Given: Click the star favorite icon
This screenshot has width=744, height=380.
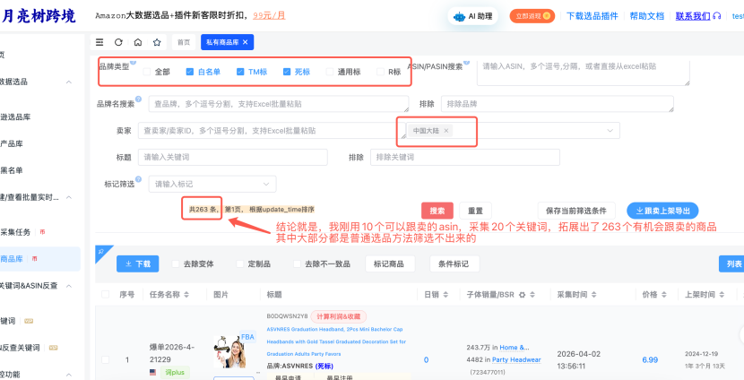Looking at the screenshot, I should point(157,42).
